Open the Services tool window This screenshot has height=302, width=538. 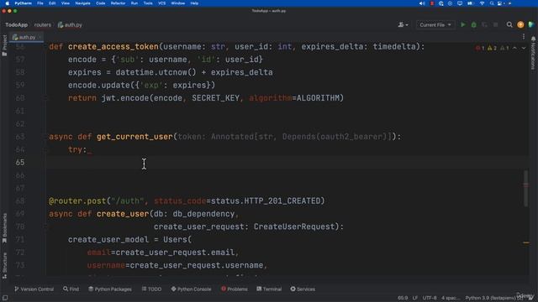303,289
